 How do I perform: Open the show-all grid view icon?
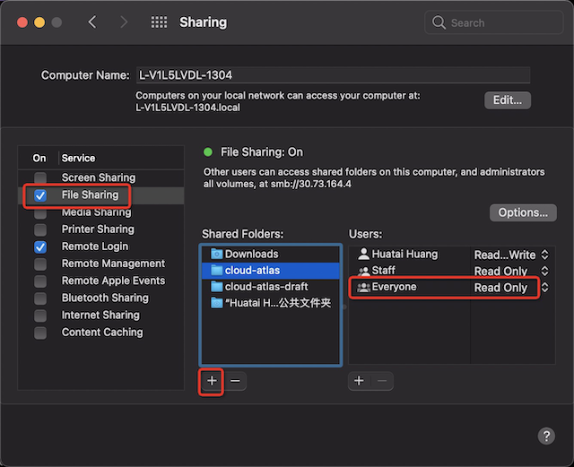point(159,22)
